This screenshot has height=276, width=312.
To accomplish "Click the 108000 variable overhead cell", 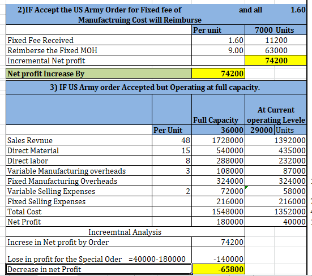I will tap(218, 171).
